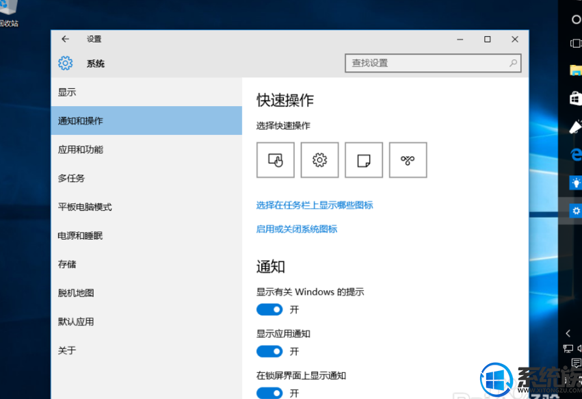This screenshot has height=399, width=582.
Task: Open the pen-shaped app on the taskbar
Action: coord(576,127)
